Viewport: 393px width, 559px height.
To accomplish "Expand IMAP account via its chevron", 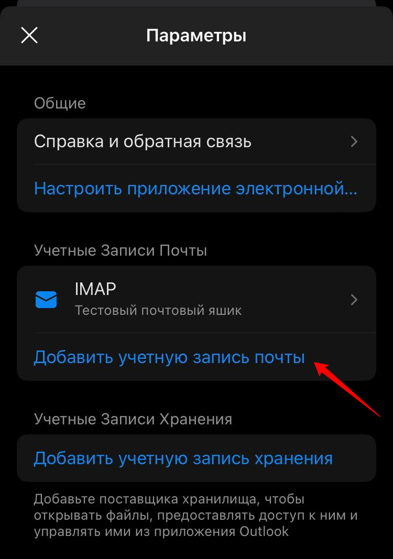I will pyautogui.click(x=354, y=300).
